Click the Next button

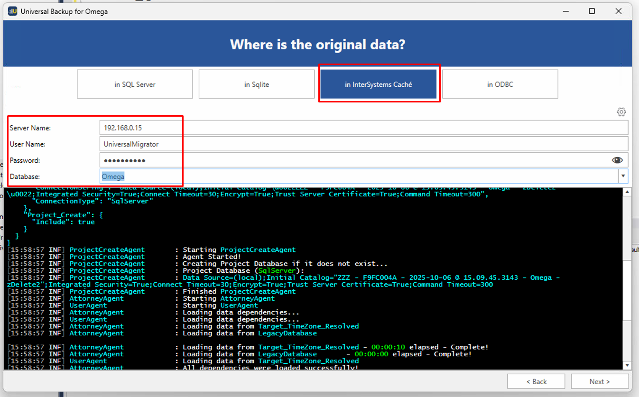600,381
